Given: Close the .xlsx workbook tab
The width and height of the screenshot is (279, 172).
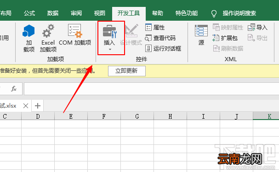Looking at the screenshot, I should point(26,106).
